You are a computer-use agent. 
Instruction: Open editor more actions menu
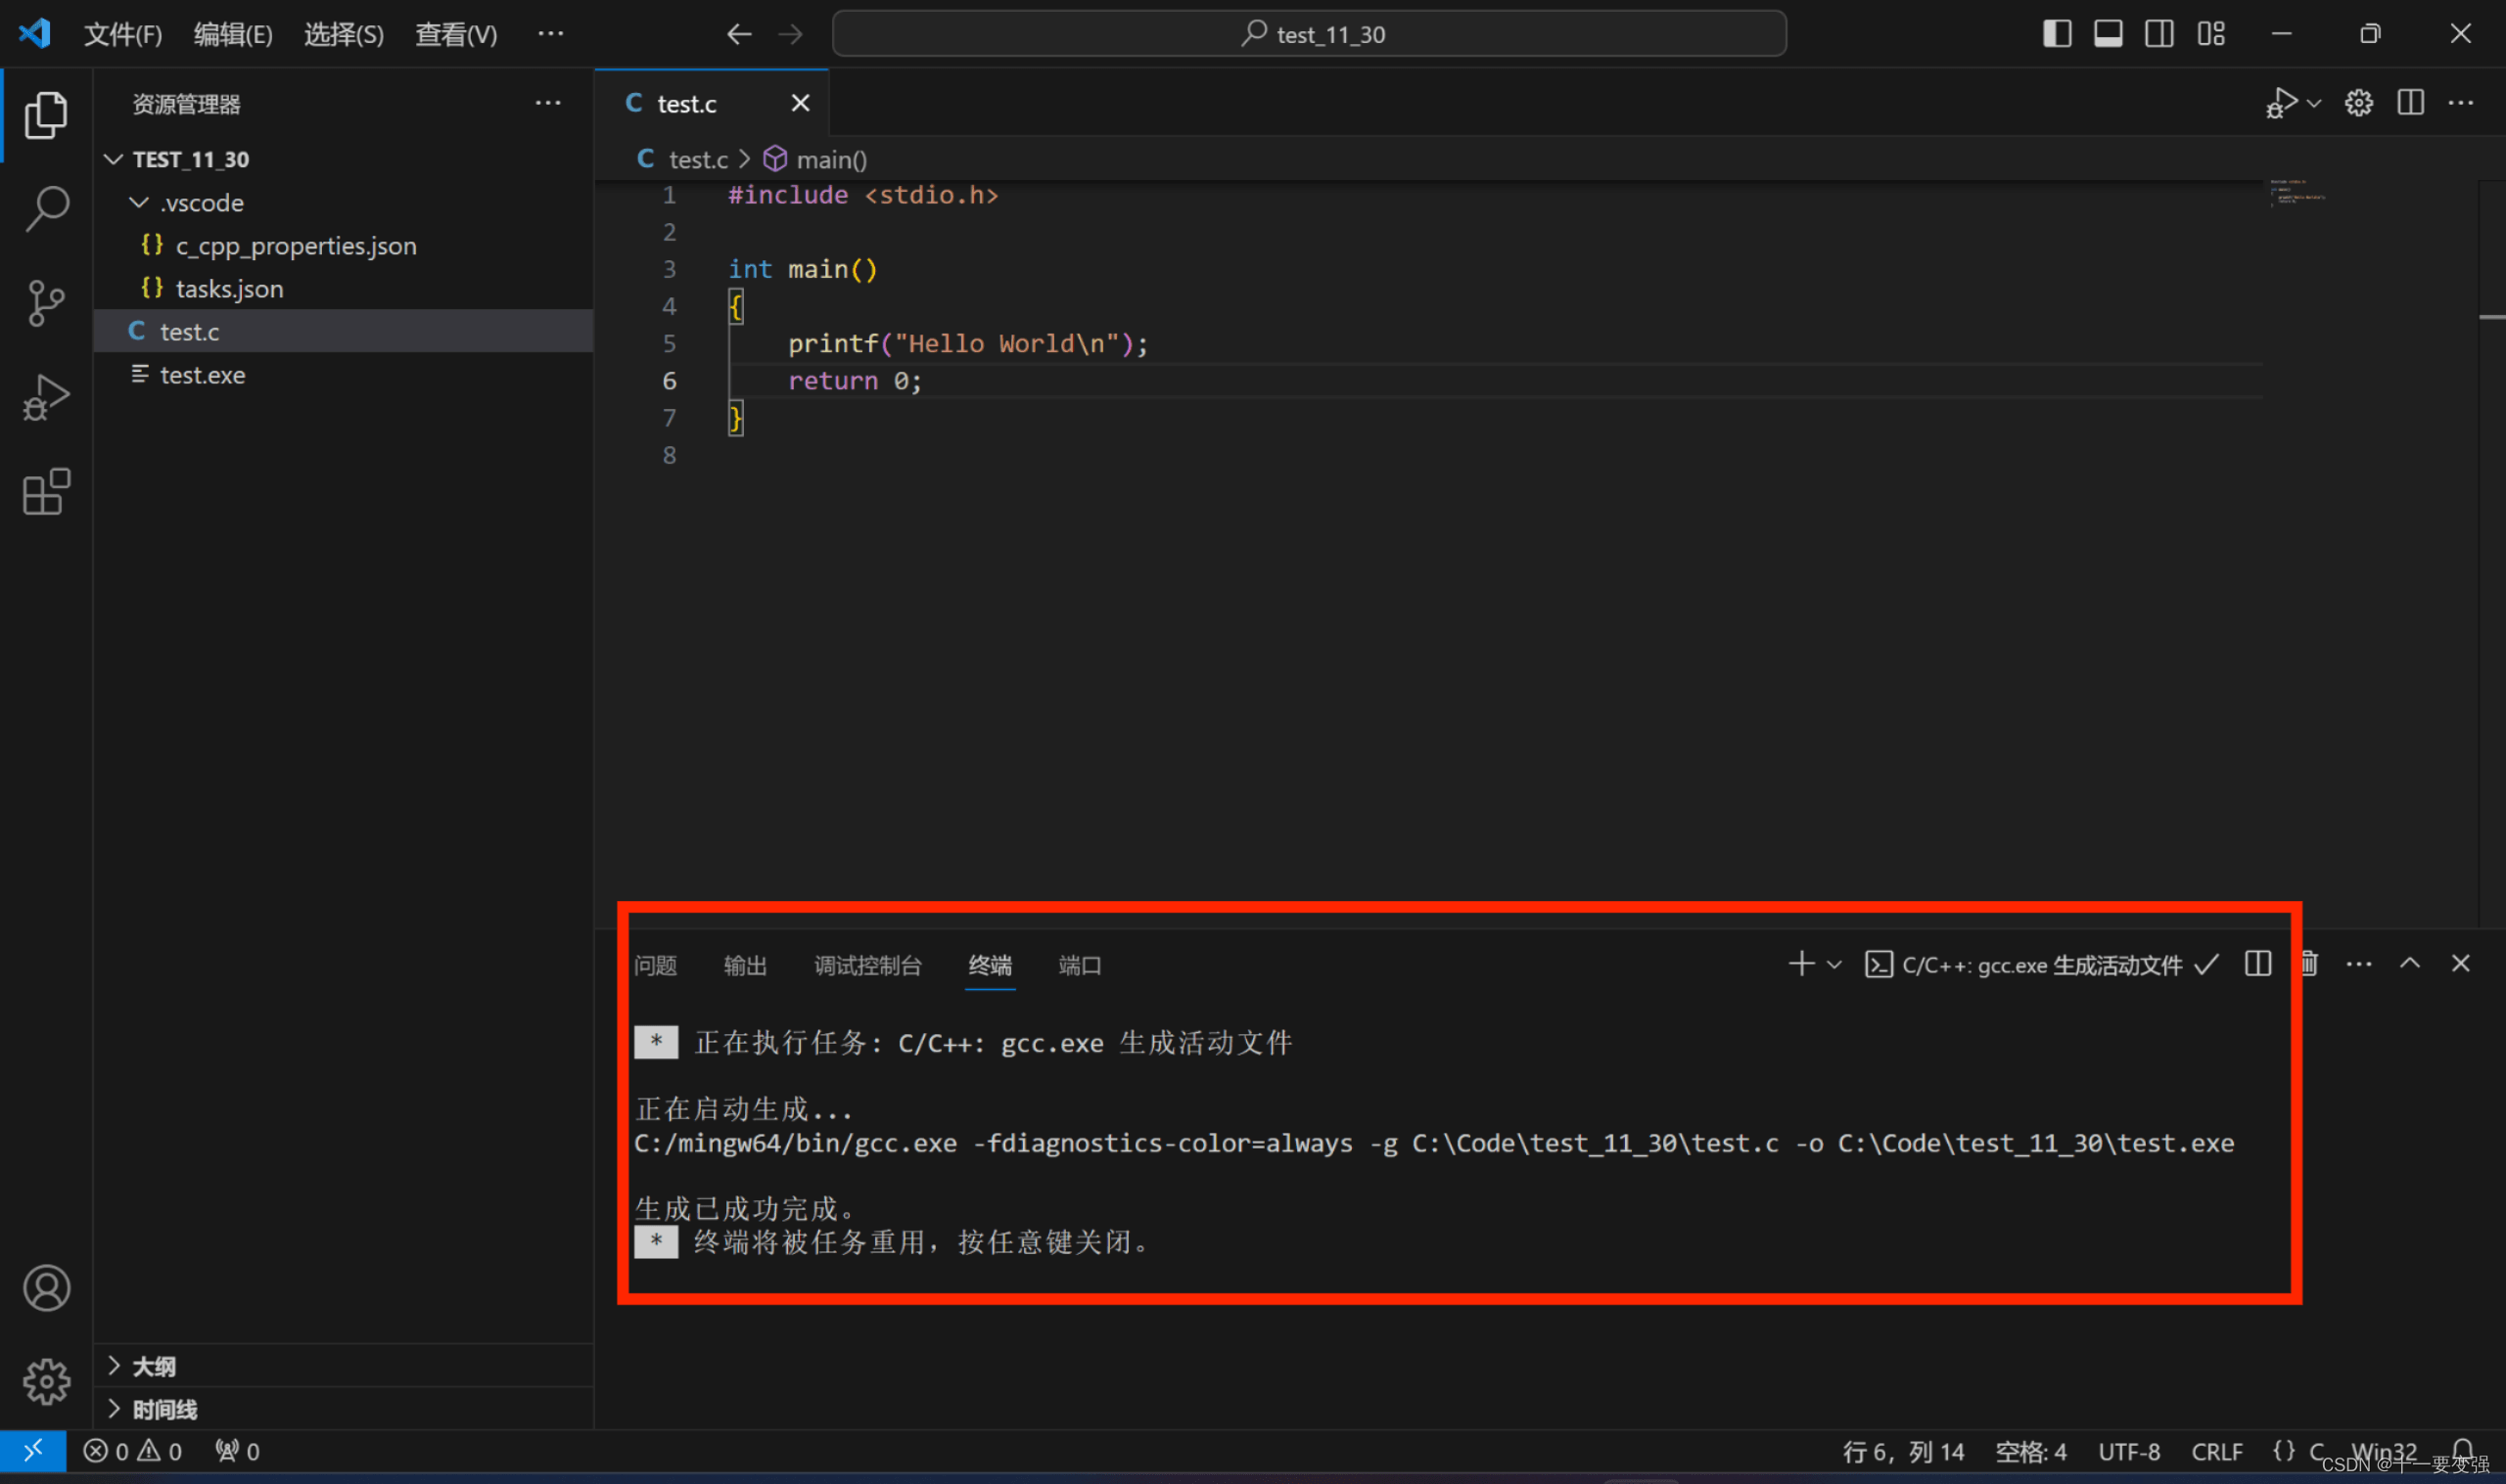(x=2460, y=102)
